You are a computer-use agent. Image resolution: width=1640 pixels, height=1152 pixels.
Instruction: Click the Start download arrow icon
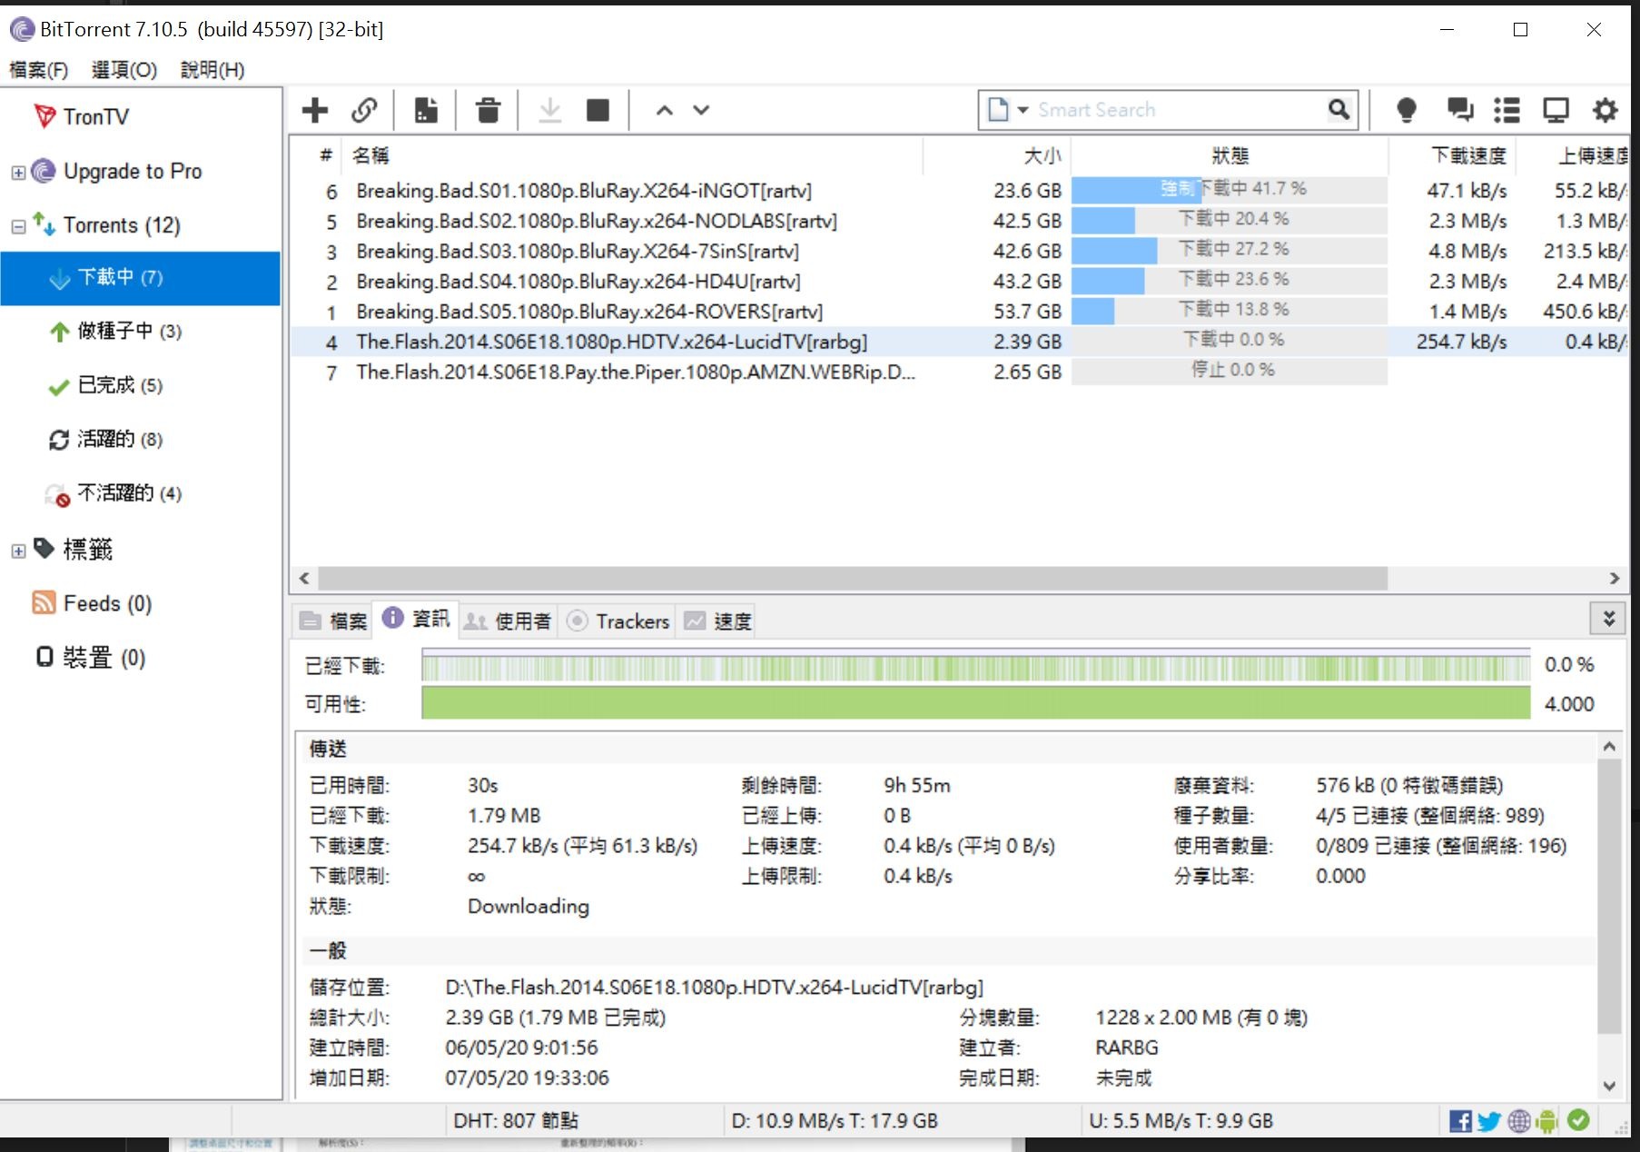click(550, 110)
